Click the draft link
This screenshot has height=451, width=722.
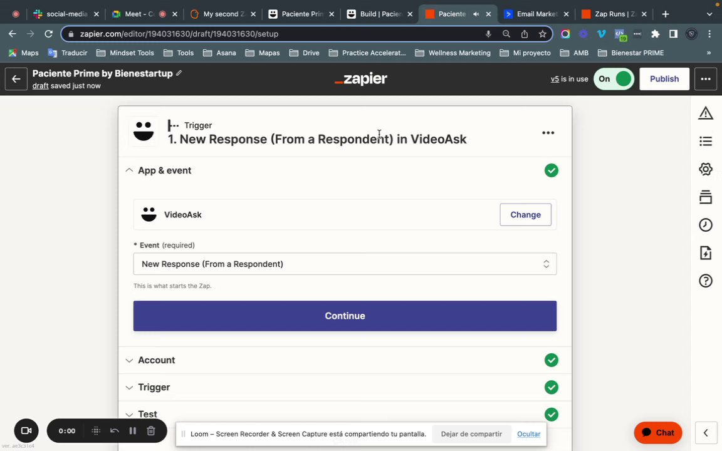coord(40,86)
